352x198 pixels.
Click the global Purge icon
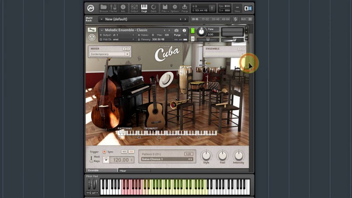185,8
